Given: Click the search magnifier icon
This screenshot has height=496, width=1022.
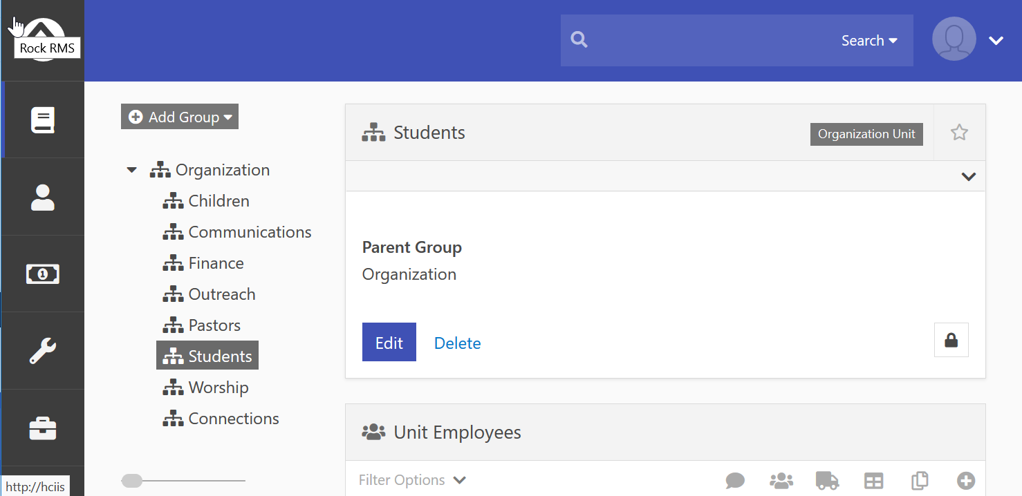Looking at the screenshot, I should (579, 40).
